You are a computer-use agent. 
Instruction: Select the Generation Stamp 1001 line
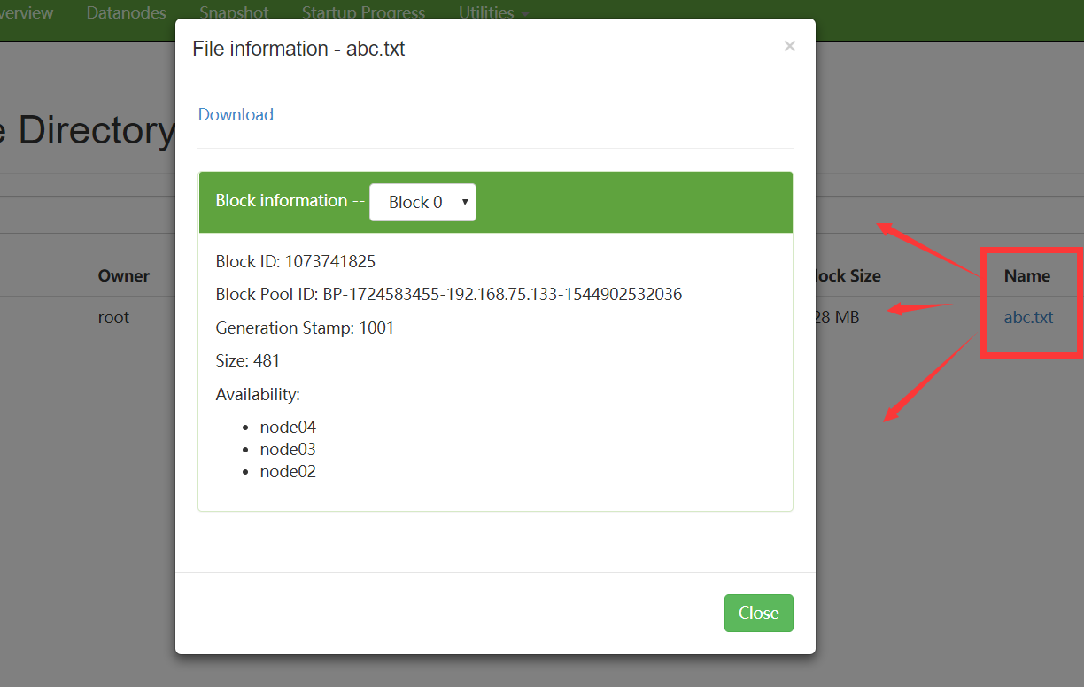[x=305, y=328]
